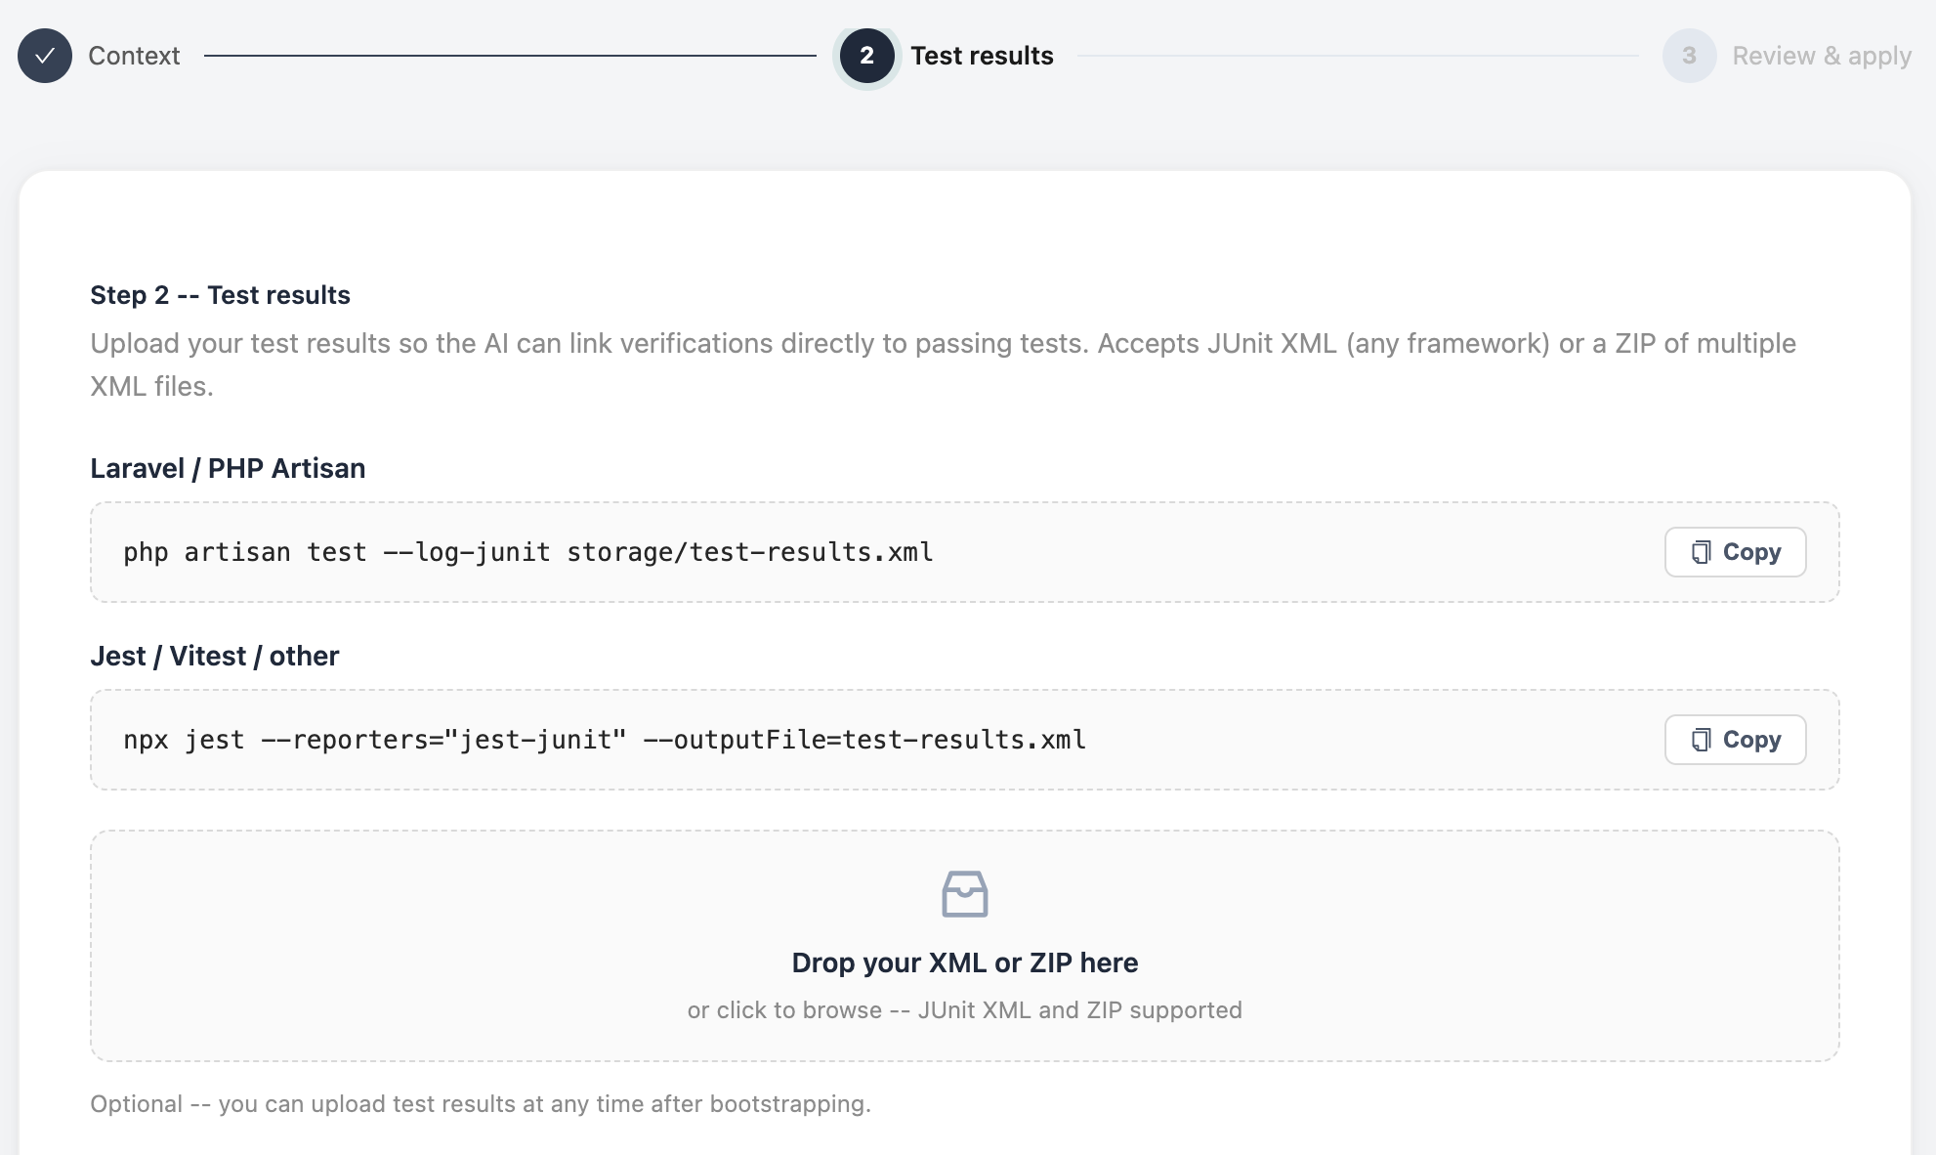Click the Context step checkmark icon
1936x1155 pixels.
[45, 56]
